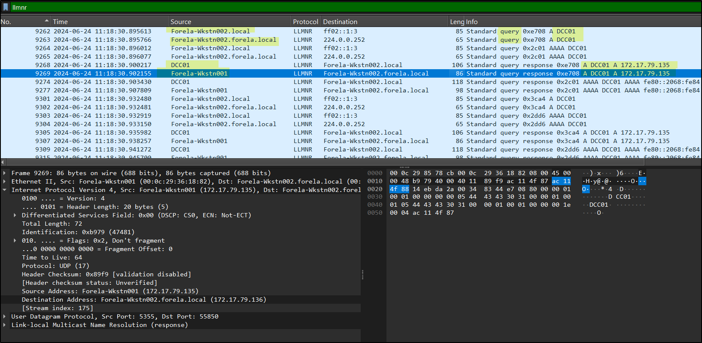
Task: Select packet 9268 from source DCC01
Action: (181, 65)
